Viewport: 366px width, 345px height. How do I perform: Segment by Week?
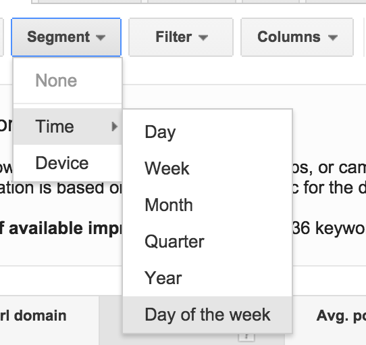click(x=207, y=168)
